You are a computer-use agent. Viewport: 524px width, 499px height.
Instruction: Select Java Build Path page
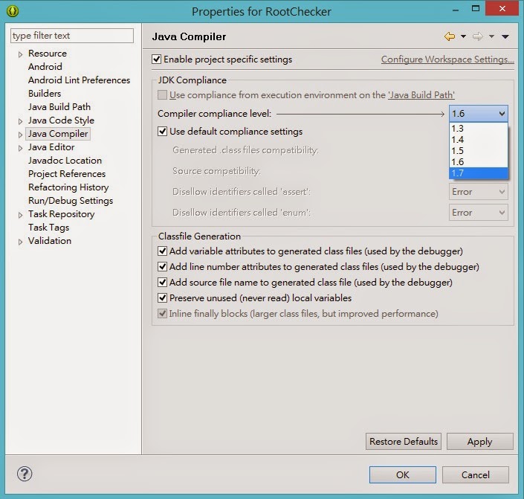(59, 106)
